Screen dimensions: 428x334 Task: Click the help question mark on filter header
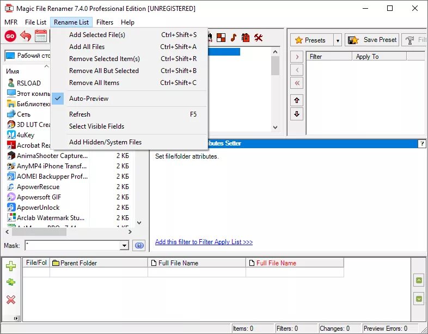(x=421, y=144)
